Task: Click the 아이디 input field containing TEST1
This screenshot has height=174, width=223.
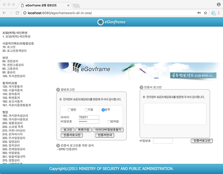Action: click(89, 117)
